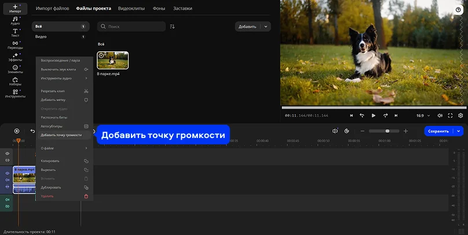Expand Инструменты аудио submenu
468x235 pixels.
coord(64,78)
